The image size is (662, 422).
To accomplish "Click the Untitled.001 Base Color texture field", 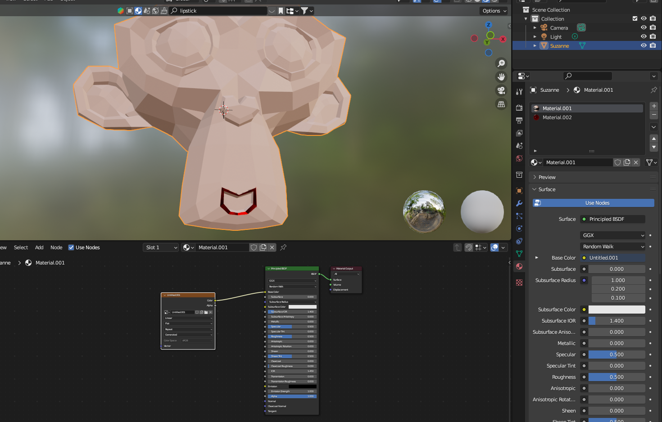I will [x=613, y=258].
